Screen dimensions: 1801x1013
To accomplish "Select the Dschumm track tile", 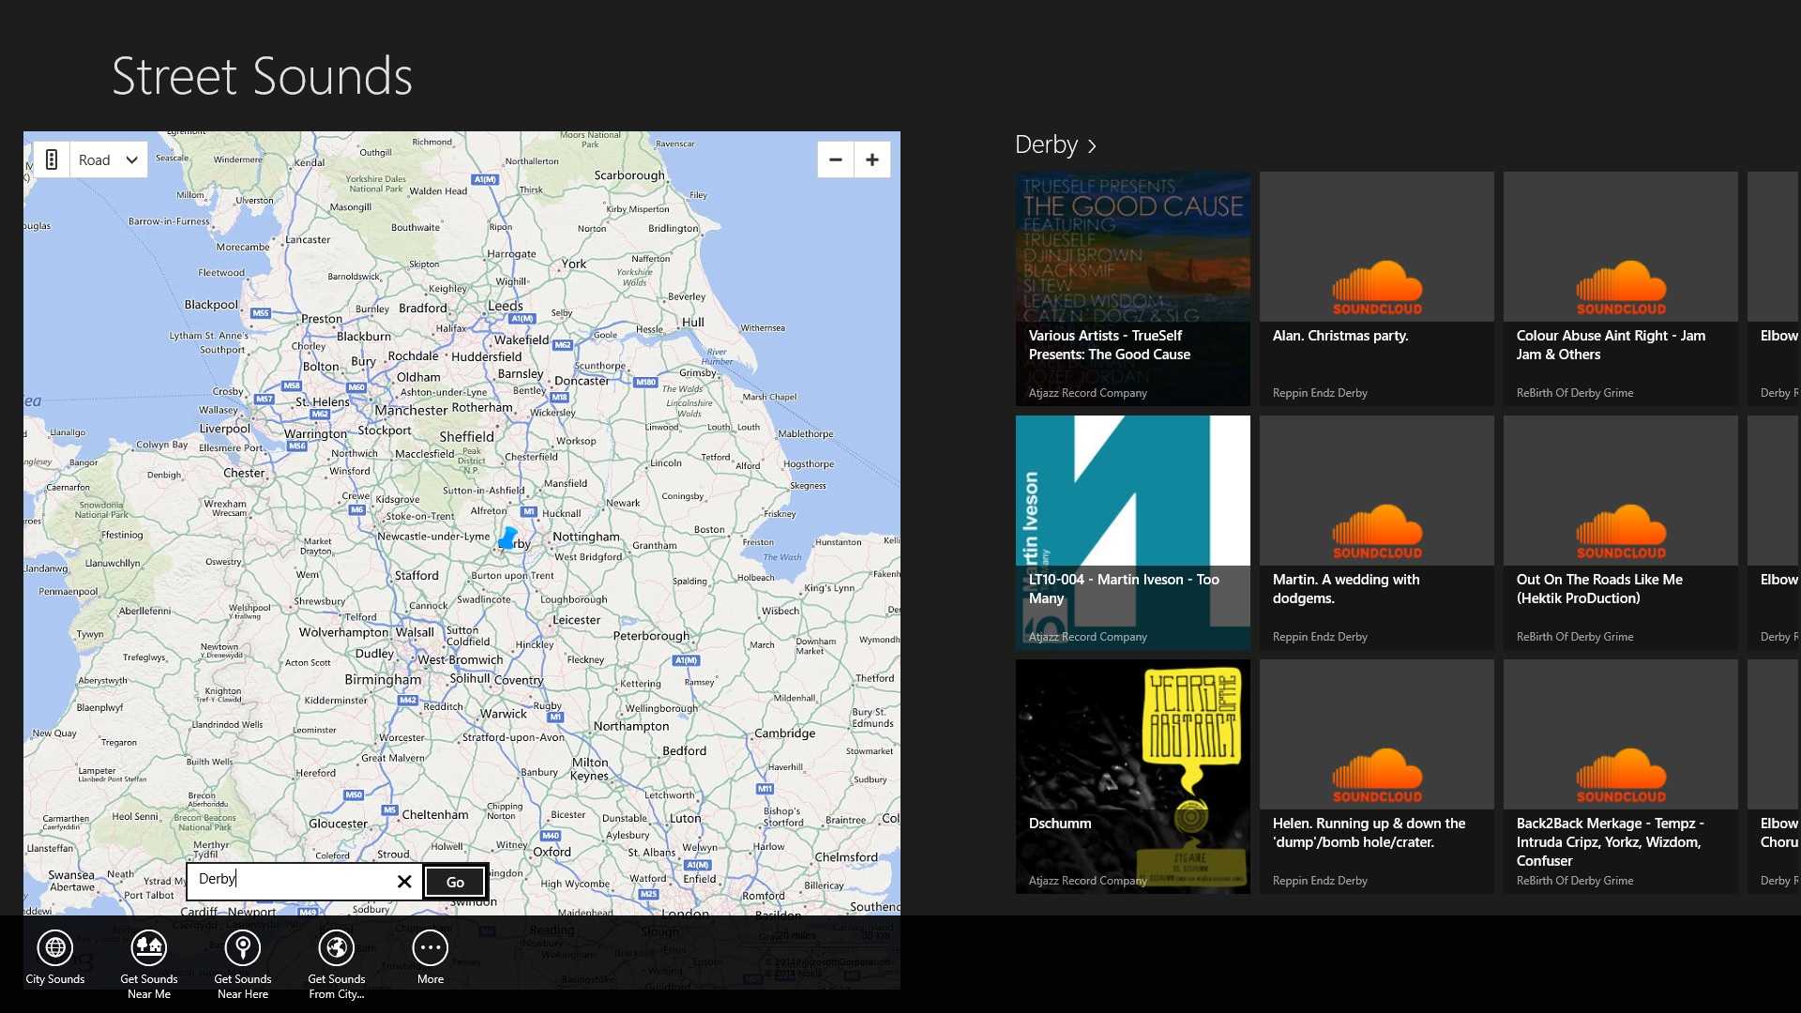I will (x=1132, y=777).
